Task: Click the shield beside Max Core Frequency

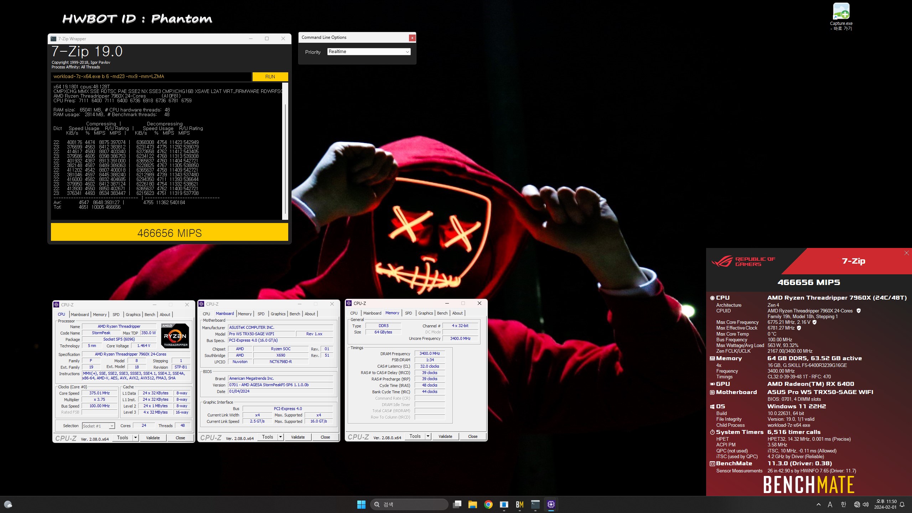Action: (814, 322)
